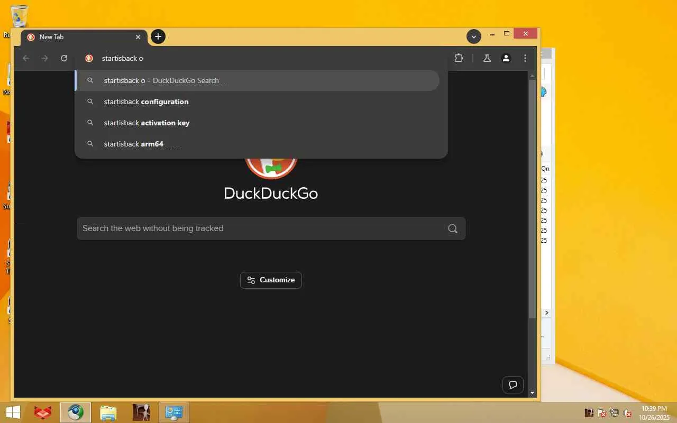Open the Customize button
This screenshot has height=423, width=677.
(271, 280)
